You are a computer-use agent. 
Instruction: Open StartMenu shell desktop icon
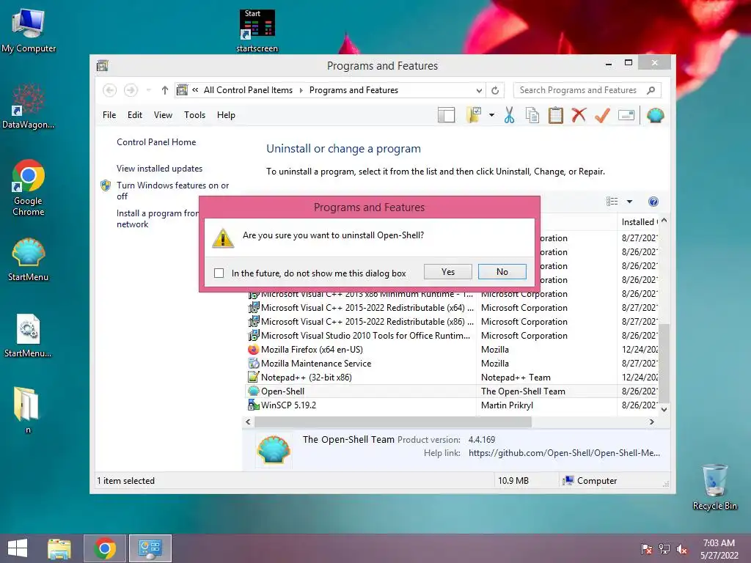[29, 260]
